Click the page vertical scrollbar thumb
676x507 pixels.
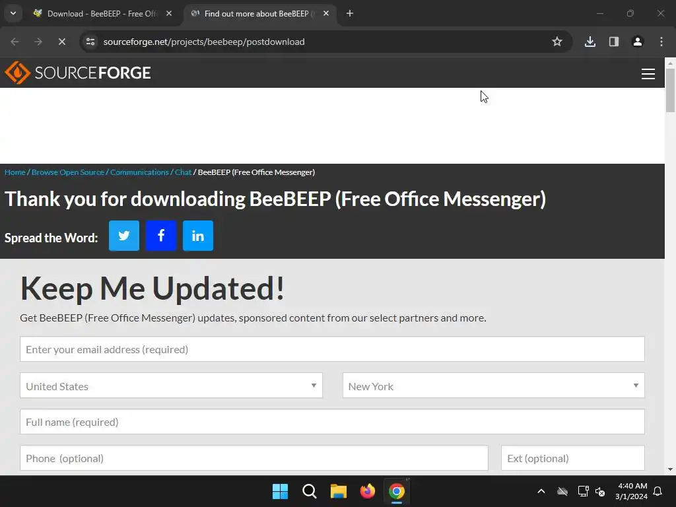pyautogui.click(x=670, y=90)
